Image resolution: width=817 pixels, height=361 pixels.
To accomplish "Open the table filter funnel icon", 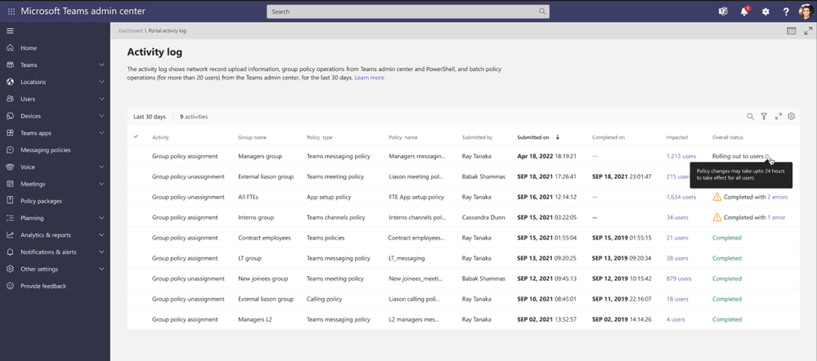I will pos(764,117).
